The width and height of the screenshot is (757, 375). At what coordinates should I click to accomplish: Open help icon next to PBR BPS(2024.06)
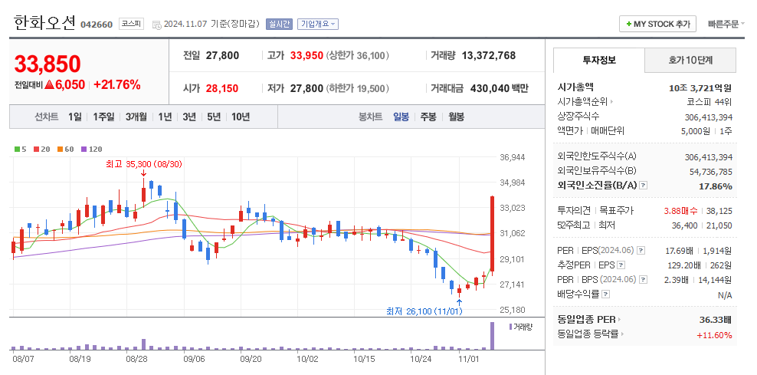point(643,279)
